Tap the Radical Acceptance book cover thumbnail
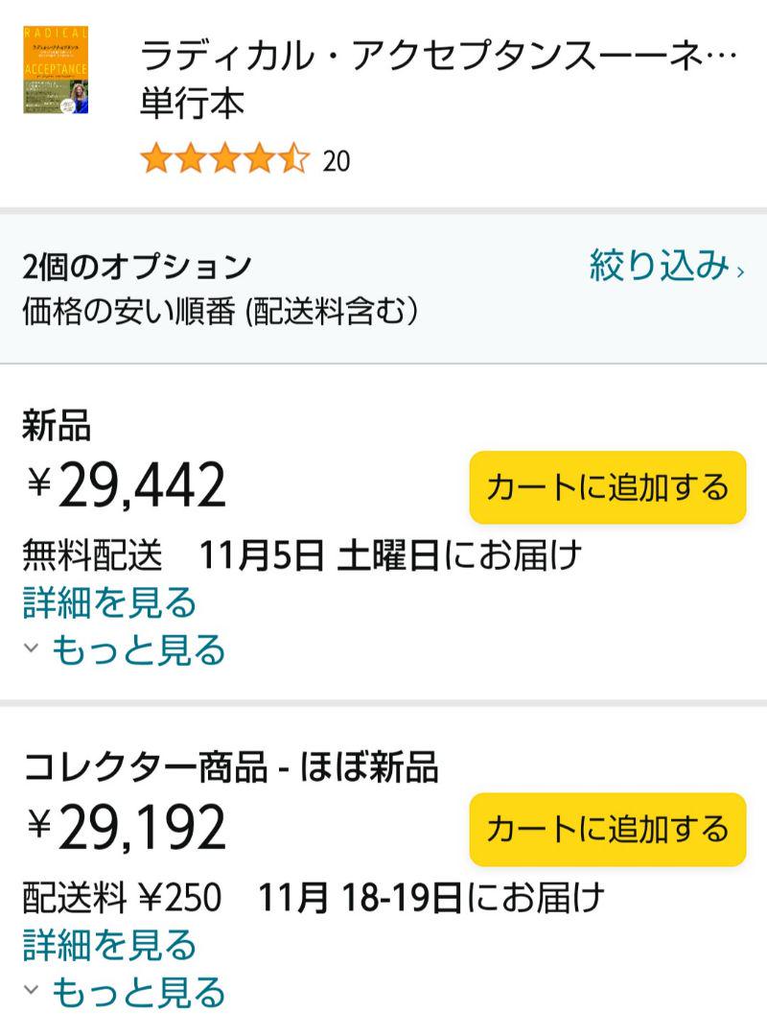The image size is (767, 1036). pyautogui.click(x=56, y=70)
